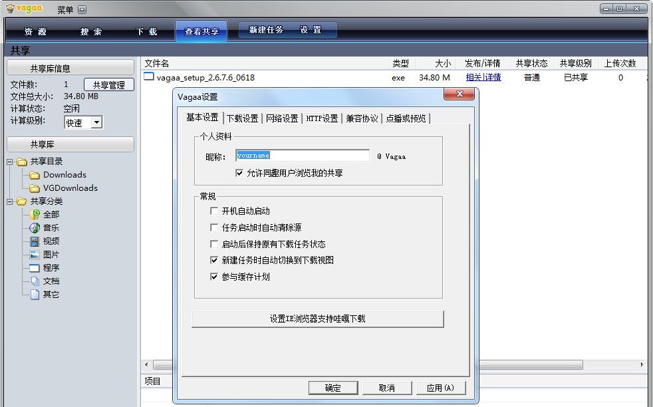Click the 菜单 menu label
The width and height of the screenshot is (653, 407).
point(65,9)
